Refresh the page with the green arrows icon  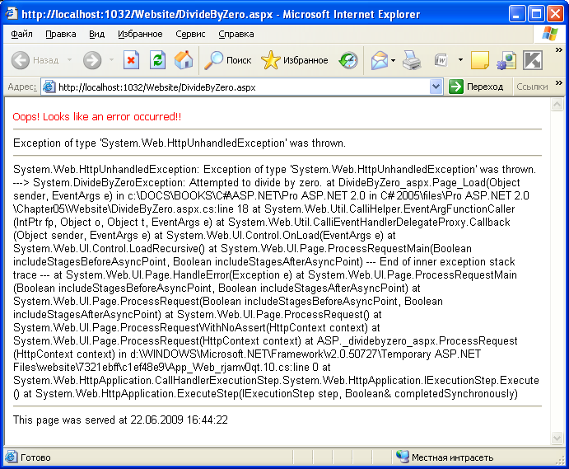(x=157, y=60)
